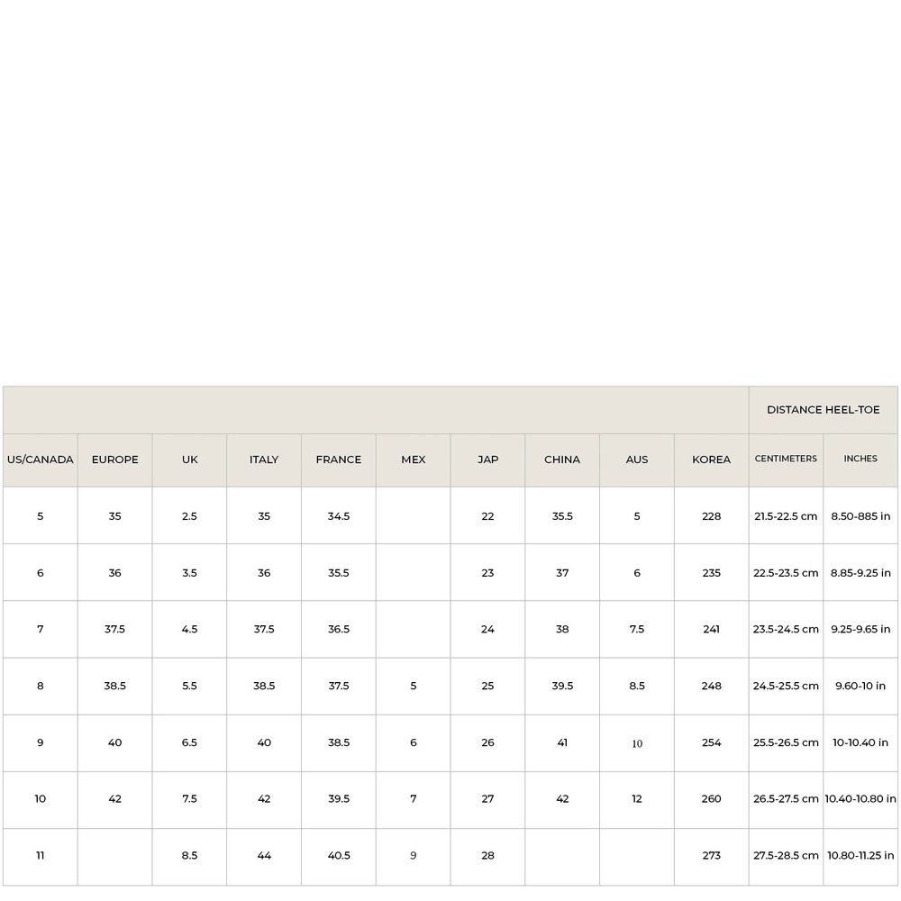The image size is (901, 901).
Task: Click the Korea size 228 cell
Action: point(712,516)
